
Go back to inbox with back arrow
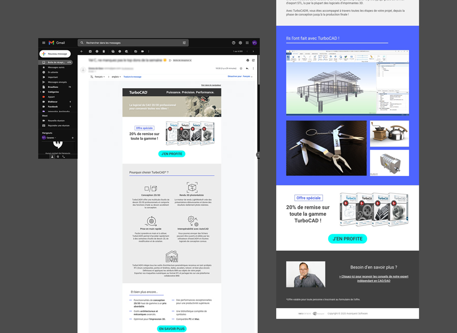click(82, 52)
